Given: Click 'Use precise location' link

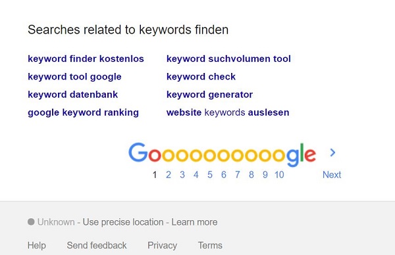Looking at the screenshot, I should click(123, 222).
